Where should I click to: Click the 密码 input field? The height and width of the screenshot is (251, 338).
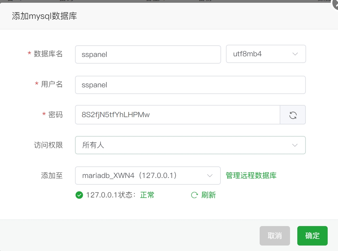tap(178, 115)
